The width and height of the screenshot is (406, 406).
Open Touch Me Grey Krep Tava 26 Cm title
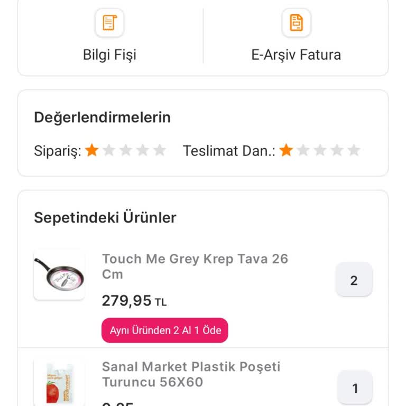[x=195, y=266]
